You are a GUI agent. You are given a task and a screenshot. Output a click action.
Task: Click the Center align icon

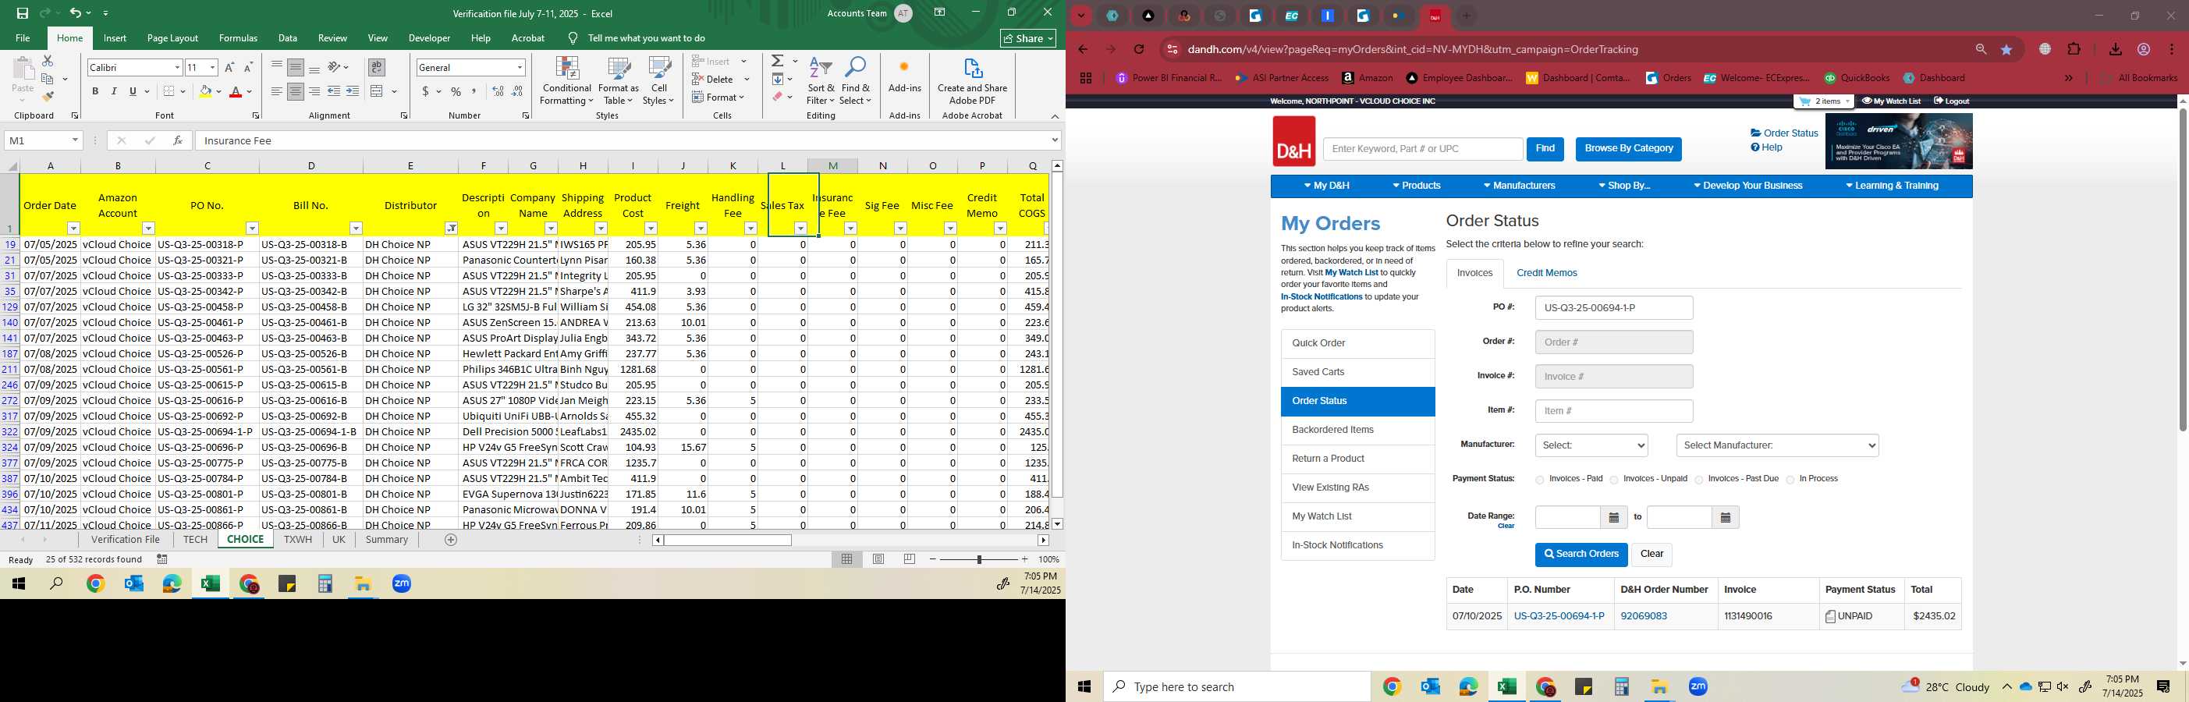click(x=295, y=91)
